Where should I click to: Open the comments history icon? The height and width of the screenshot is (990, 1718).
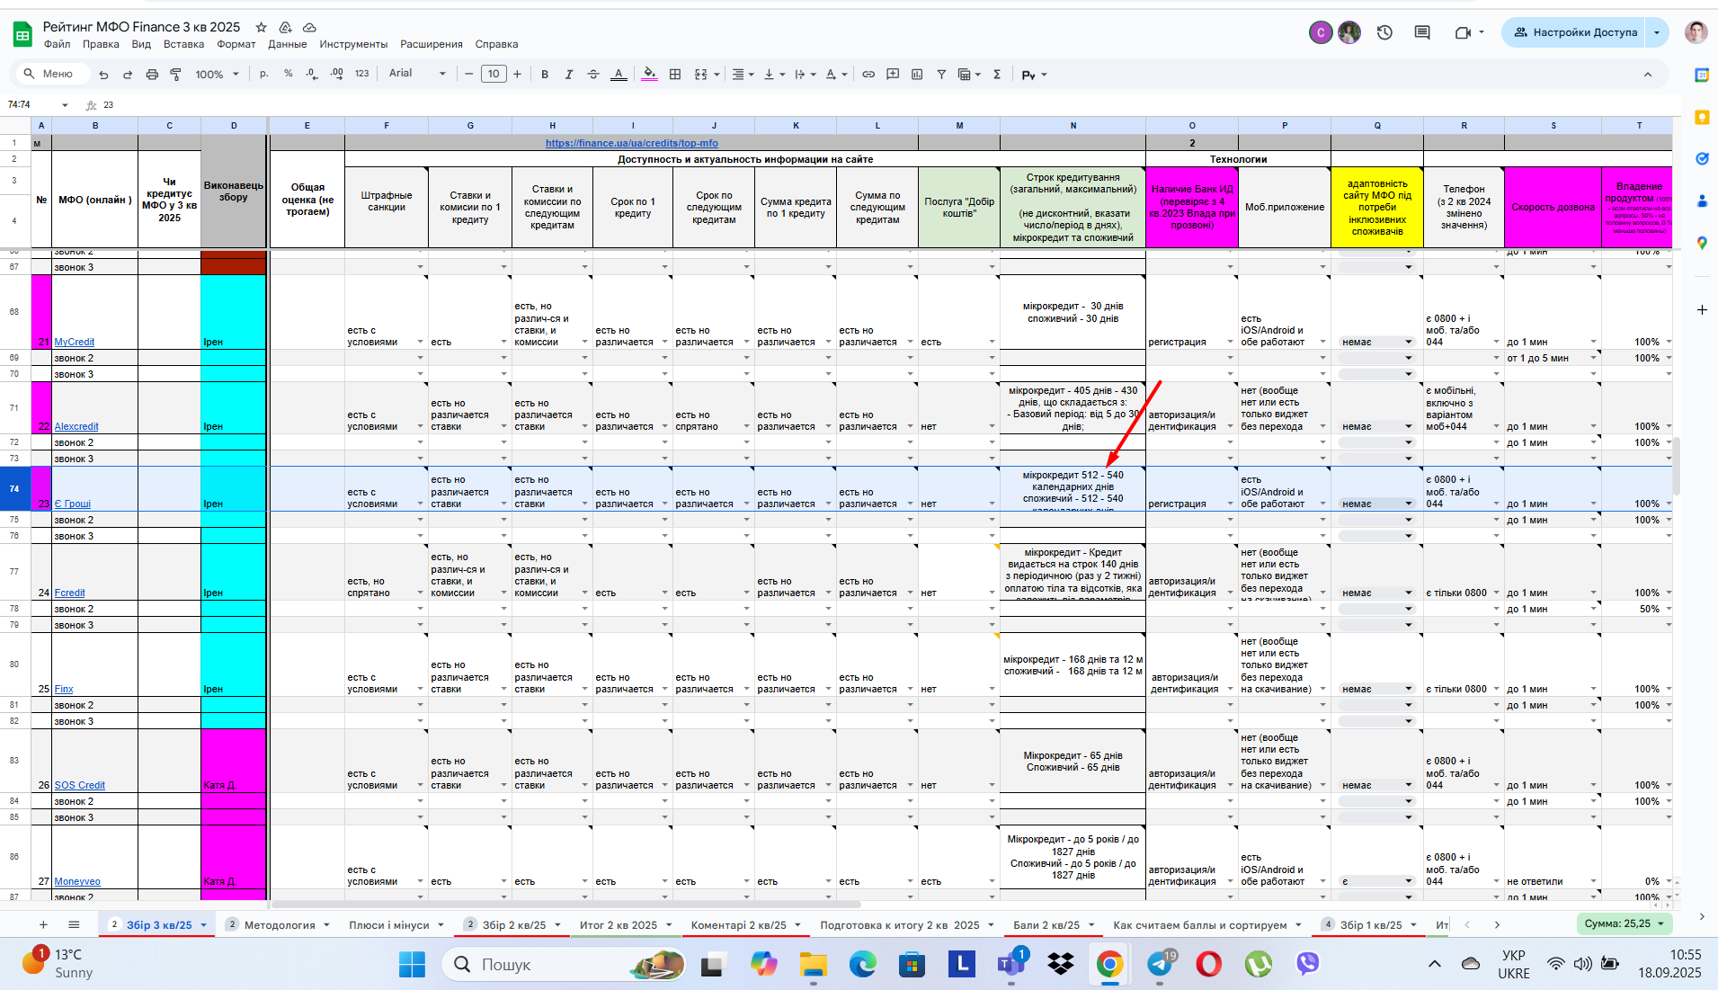click(x=1422, y=32)
